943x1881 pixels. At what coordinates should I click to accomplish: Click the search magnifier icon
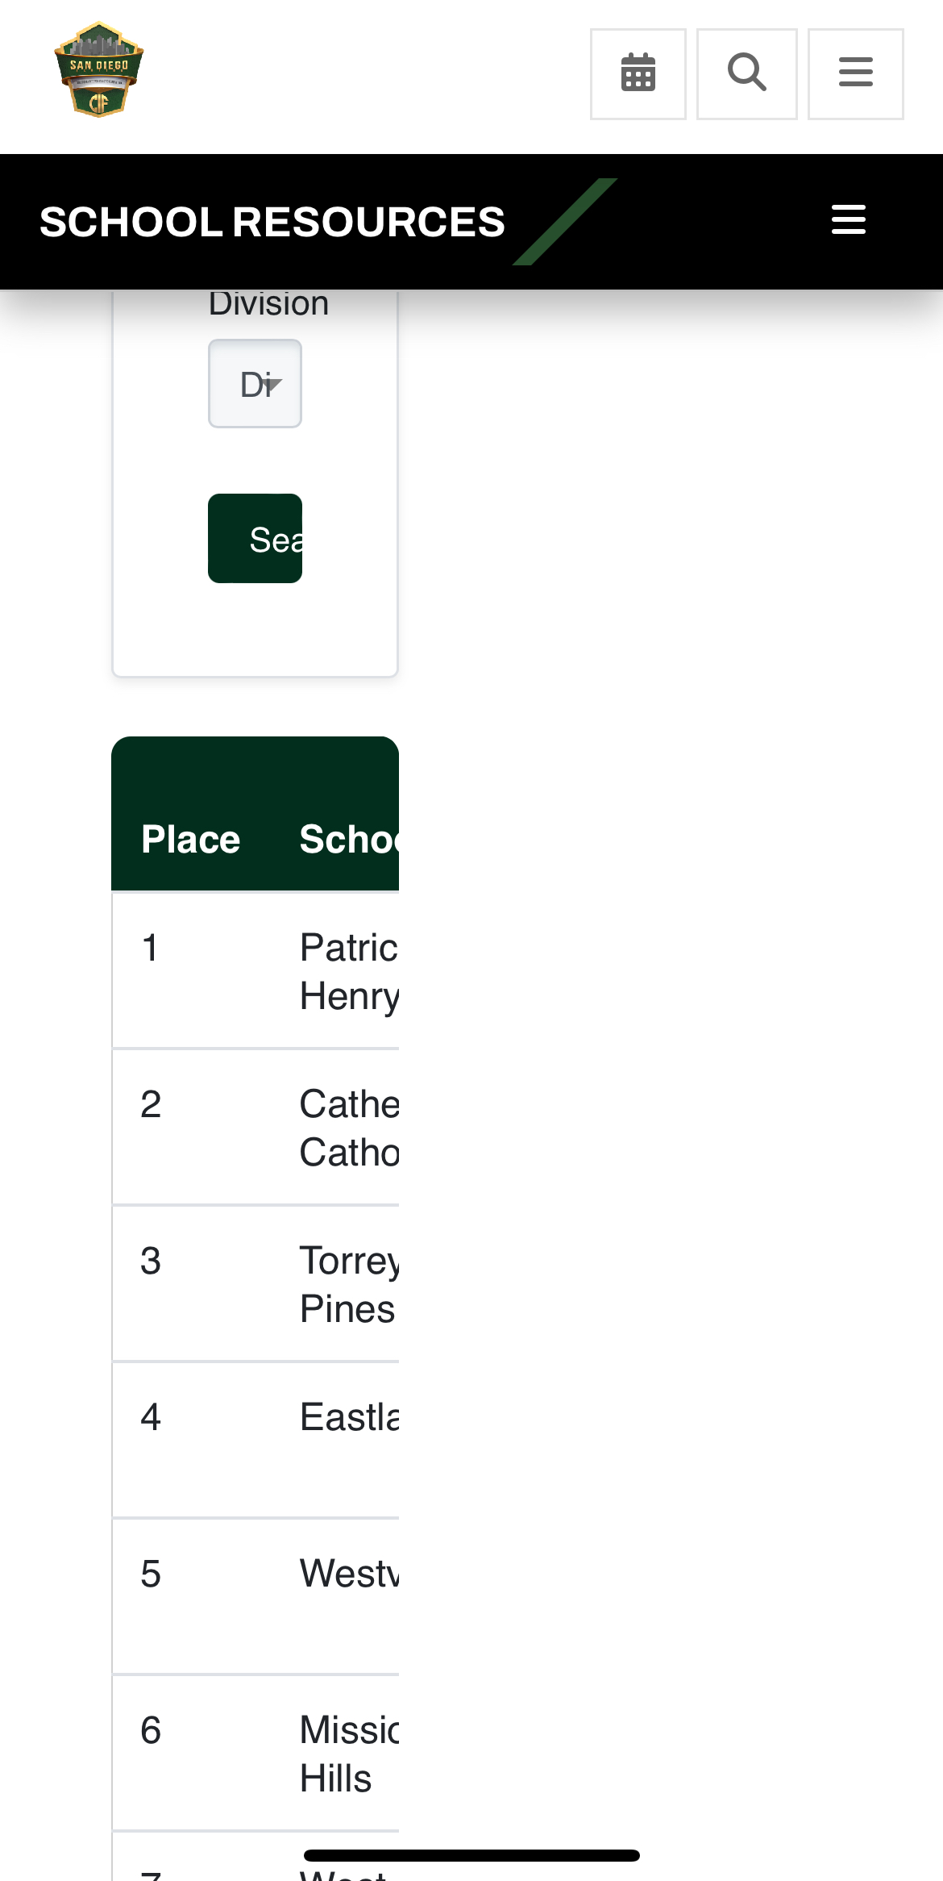pos(746,73)
